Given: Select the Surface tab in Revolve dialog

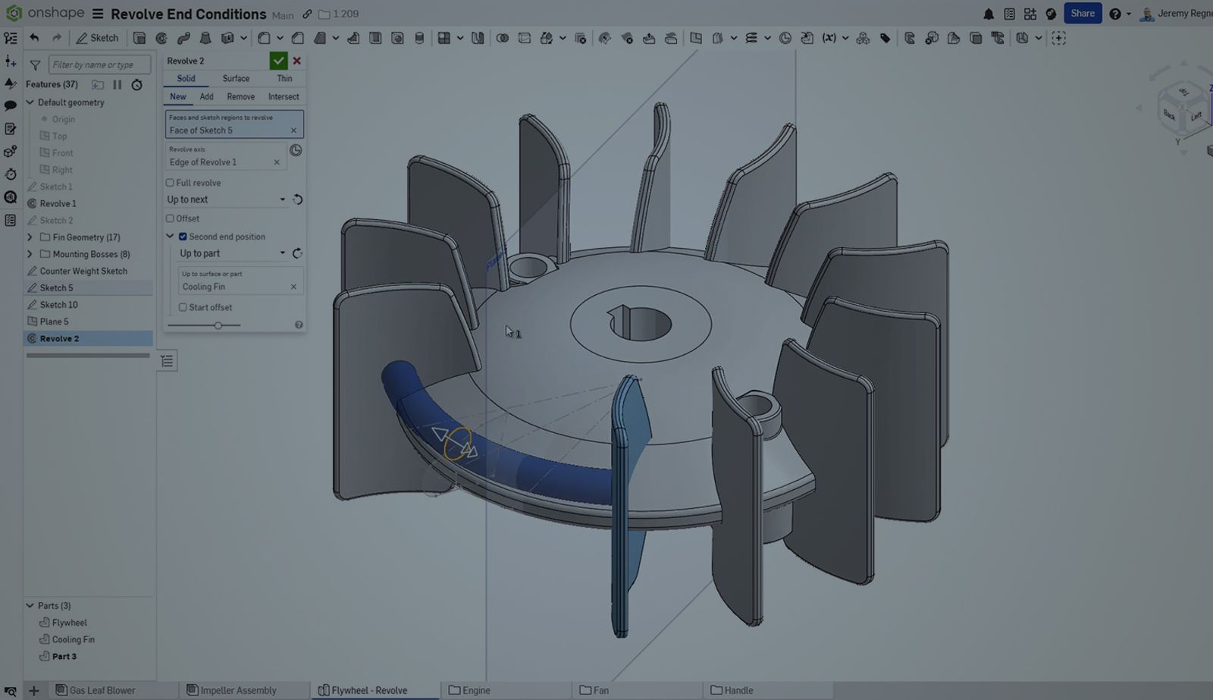Looking at the screenshot, I should coord(235,78).
